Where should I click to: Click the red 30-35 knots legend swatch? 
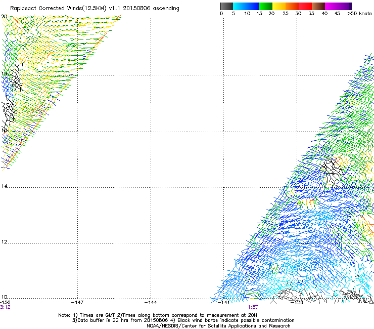coord(305,6)
